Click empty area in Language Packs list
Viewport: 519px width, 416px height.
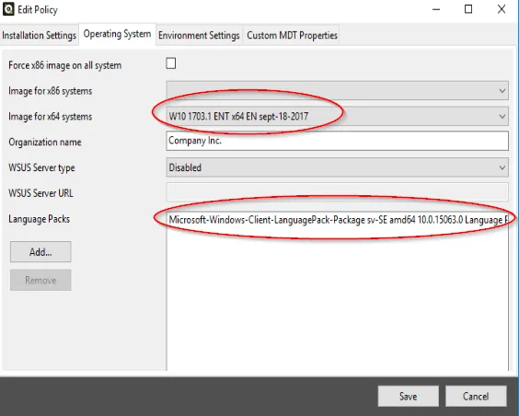point(338,298)
